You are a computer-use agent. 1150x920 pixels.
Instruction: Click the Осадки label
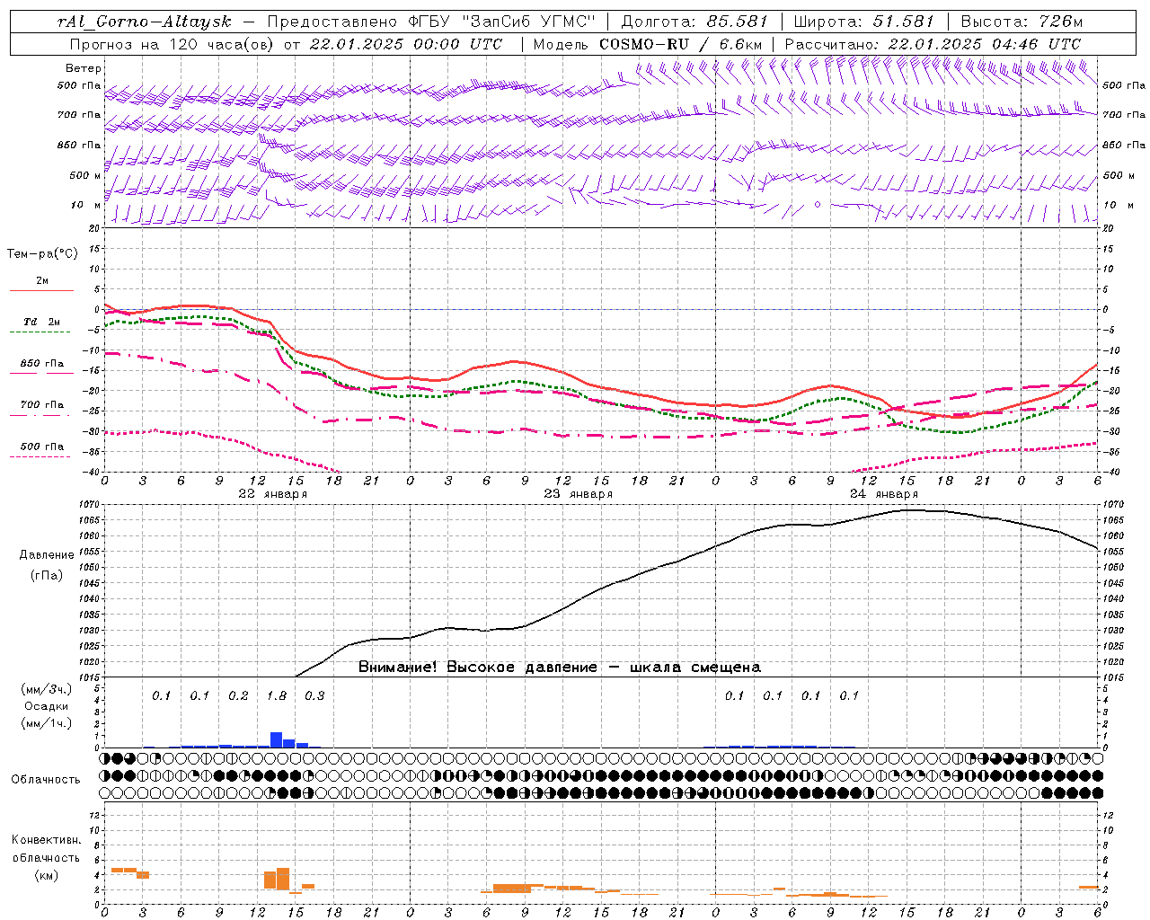coord(47,706)
